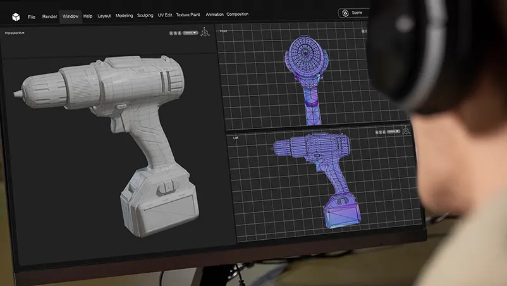
Task: Switch to the Sculpting workspace tab
Action: click(145, 15)
